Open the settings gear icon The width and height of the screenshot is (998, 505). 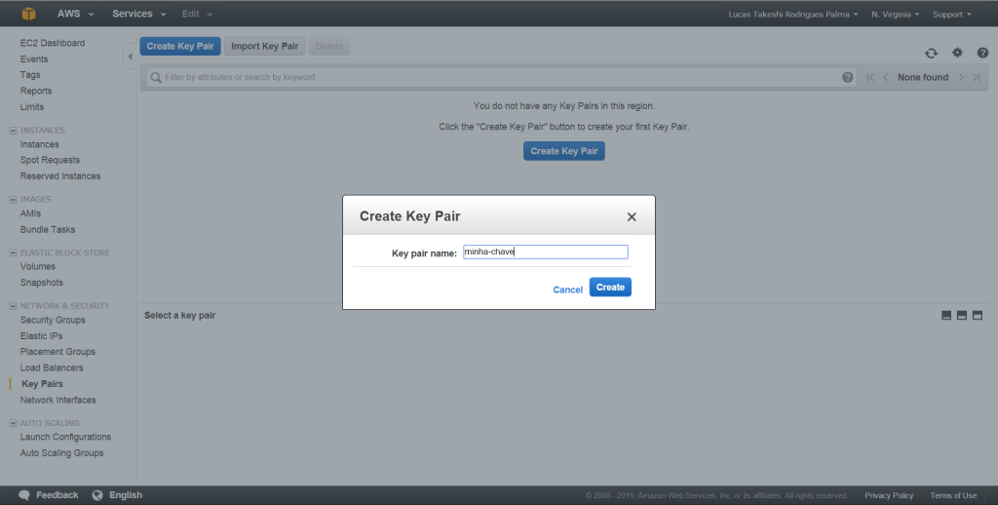tap(957, 53)
